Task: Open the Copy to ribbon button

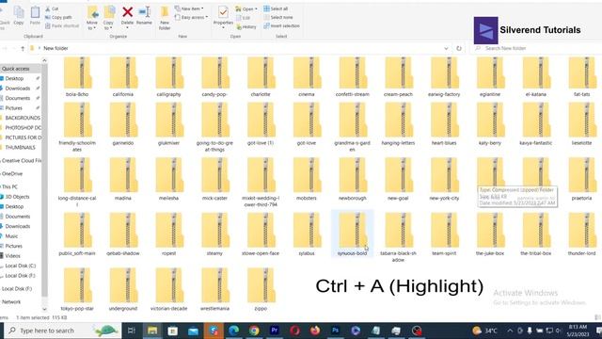Action: pyautogui.click(x=109, y=18)
